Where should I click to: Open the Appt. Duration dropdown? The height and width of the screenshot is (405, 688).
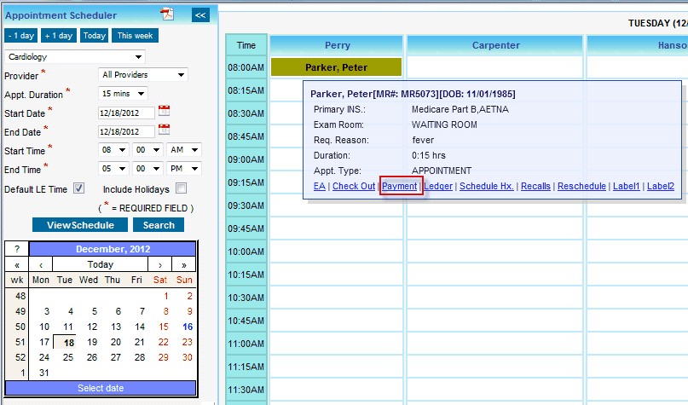point(123,94)
